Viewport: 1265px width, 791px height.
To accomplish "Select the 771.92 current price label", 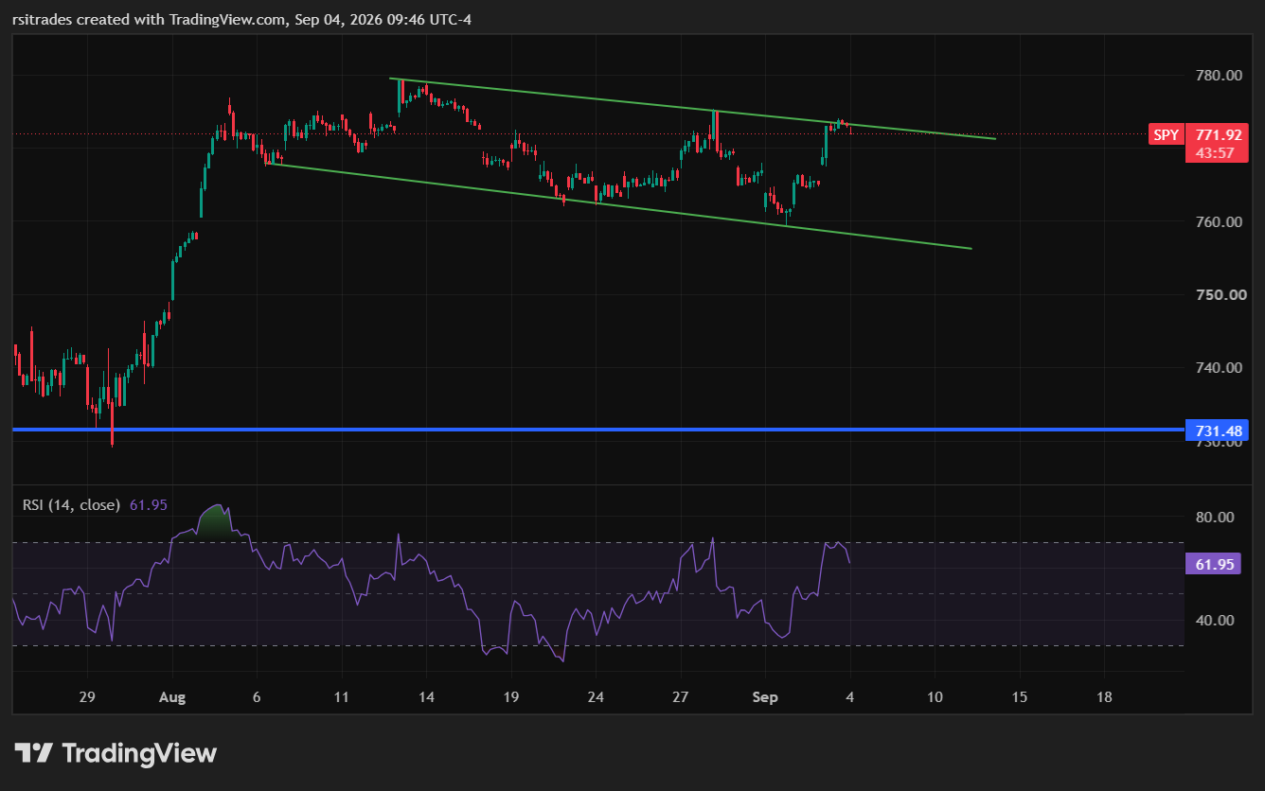I will (1217, 134).
